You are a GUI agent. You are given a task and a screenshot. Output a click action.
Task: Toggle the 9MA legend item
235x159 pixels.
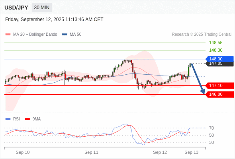(x=33, y=119)
